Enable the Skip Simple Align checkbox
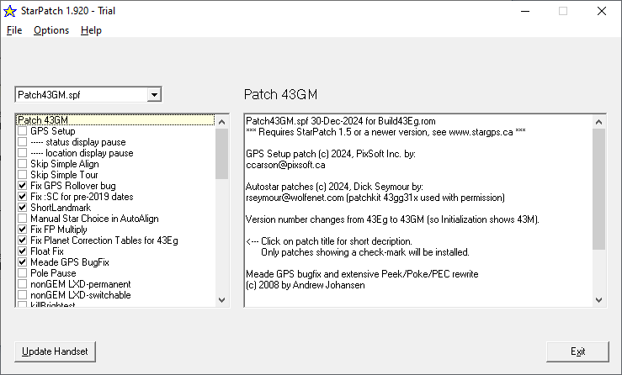Viewport: 622px width, 375px height. [22, 164]
